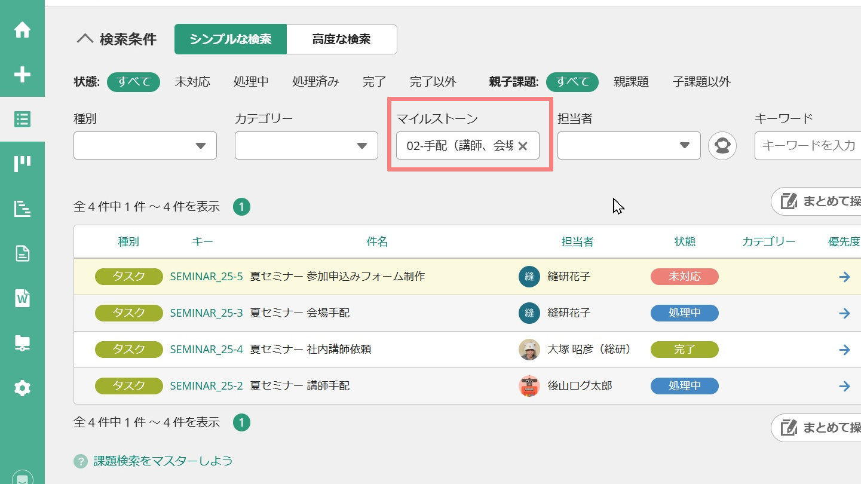Switch to the 高度な検索 tab
861x484 pixels.
pyautogui.click(x=341, y=39)
